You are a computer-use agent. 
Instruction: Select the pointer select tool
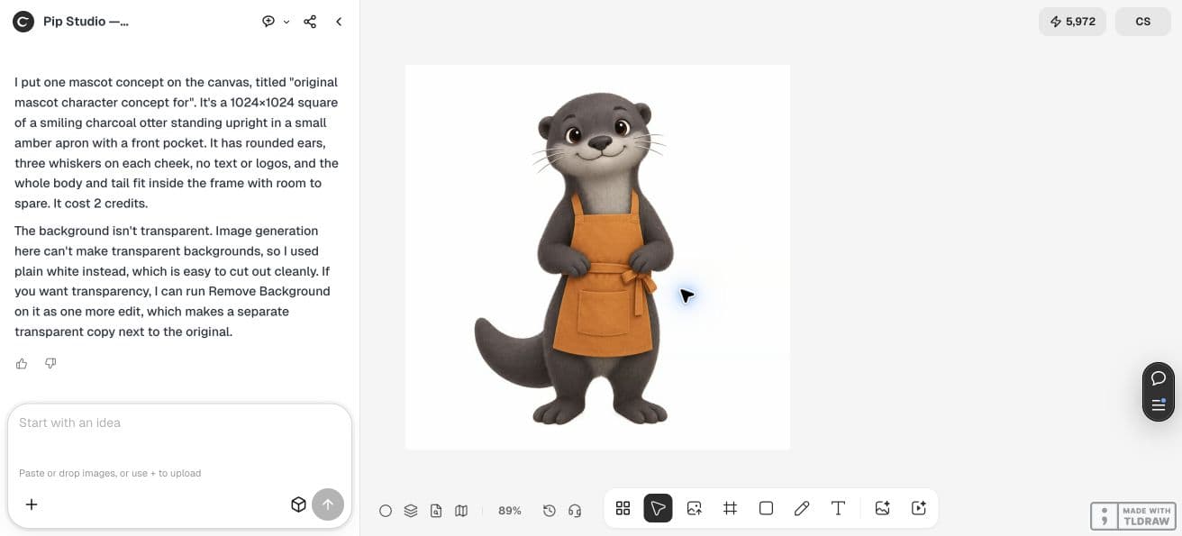click(x=659, y=508)
